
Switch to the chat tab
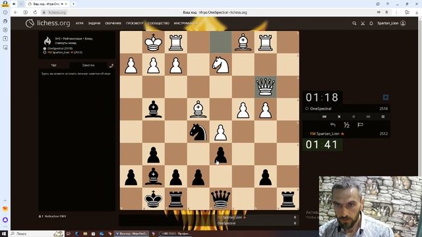pos(54,65)
